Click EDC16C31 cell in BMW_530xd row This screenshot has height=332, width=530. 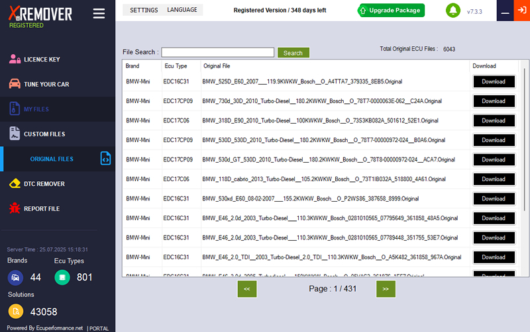point(176,198)
